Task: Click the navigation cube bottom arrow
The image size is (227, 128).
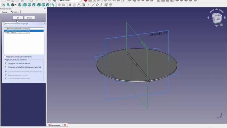Action: [217, 26]
